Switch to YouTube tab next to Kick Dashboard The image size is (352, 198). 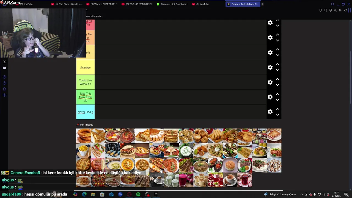pyautogui.click(x=207, y=4)
